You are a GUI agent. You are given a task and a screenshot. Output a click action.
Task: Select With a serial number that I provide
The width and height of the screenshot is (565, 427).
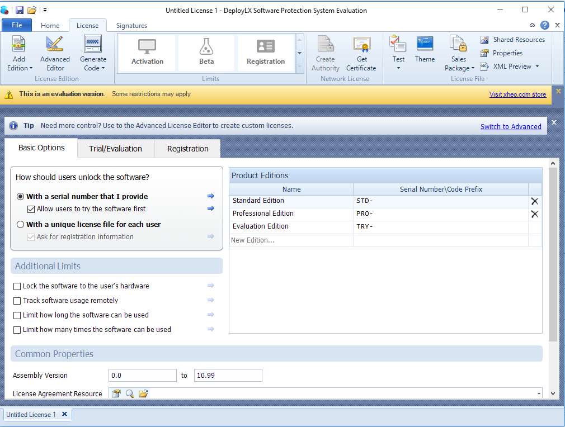click(21, 196)
